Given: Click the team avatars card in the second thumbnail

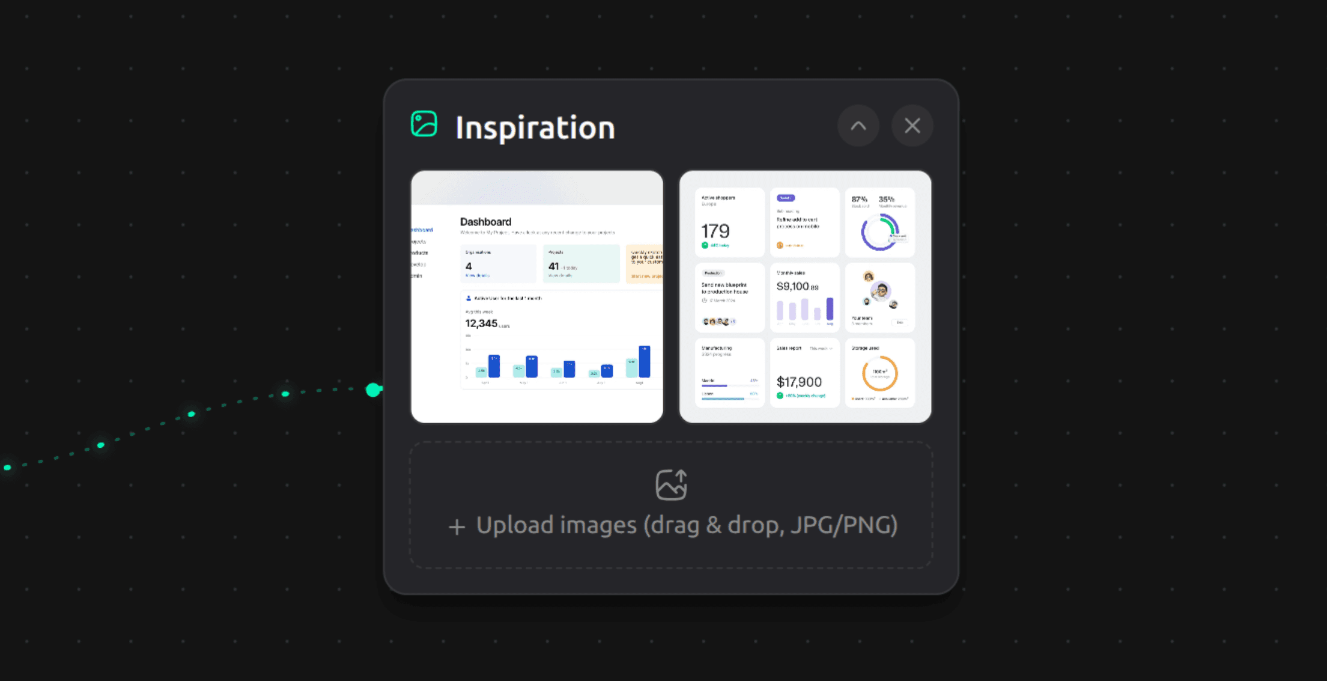Looking at the screenshot, I should click(880, 298).
